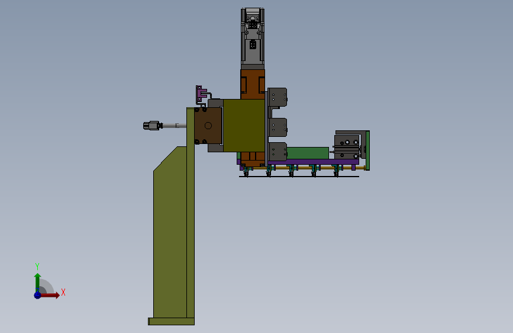Select the gray cable shaft entering the column

[175, 126]
